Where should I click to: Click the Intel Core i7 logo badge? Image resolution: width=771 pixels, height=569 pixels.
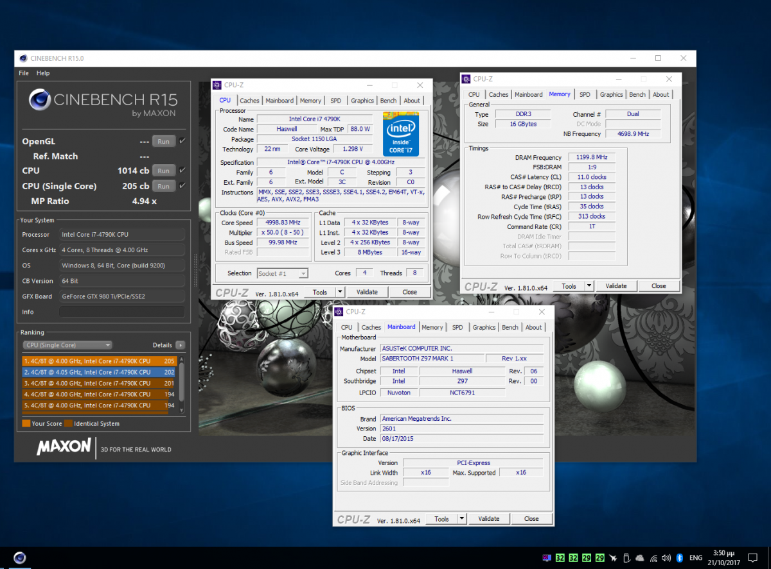click(401, 135)
